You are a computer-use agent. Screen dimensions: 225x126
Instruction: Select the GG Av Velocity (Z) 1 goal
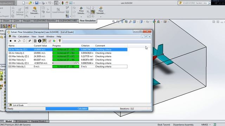tap(68, 50)
